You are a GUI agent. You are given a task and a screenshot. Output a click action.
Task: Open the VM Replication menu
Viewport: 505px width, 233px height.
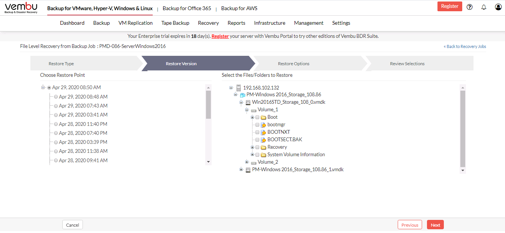pos(135,23)
